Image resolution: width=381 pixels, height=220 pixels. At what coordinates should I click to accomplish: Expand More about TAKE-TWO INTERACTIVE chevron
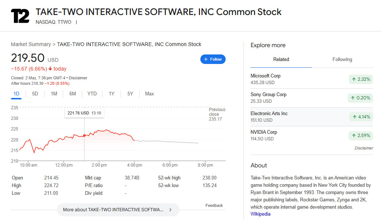[170, 210]
